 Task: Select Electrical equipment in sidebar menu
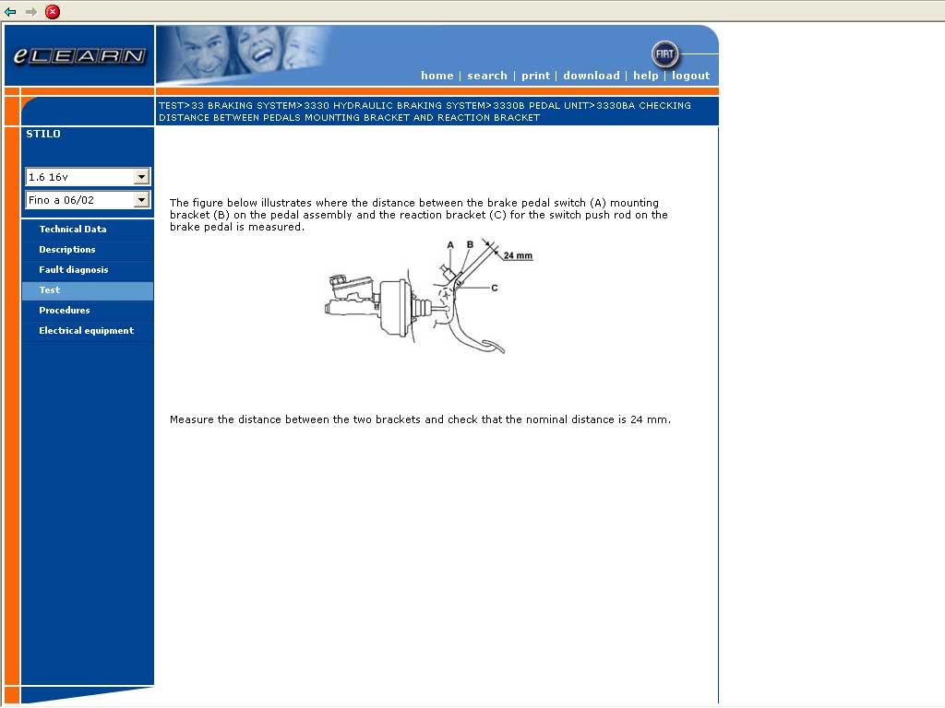(88, 331)
